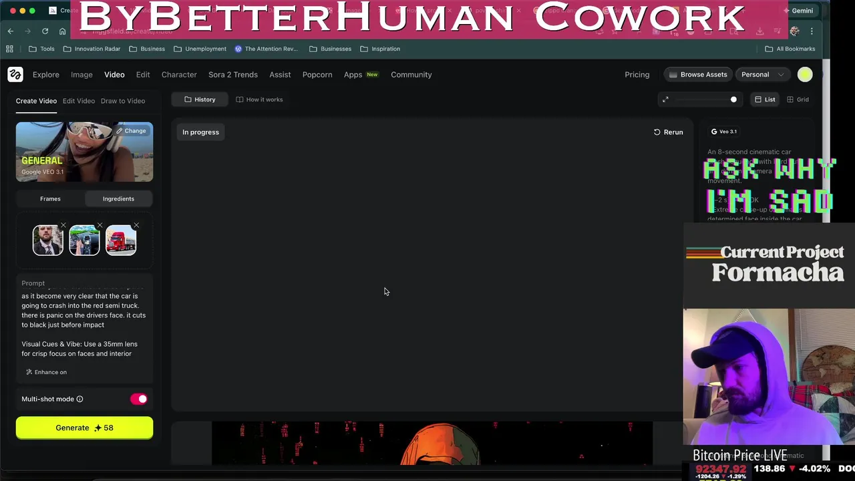Open the Inspiration bookmark folder
This screenshot has height=481, width=855.
coord(380,49)
